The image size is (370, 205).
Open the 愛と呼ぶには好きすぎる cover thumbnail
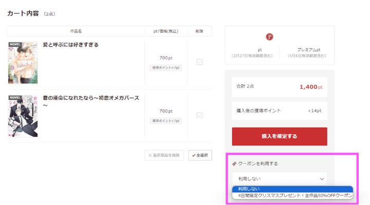pos(23,63)
